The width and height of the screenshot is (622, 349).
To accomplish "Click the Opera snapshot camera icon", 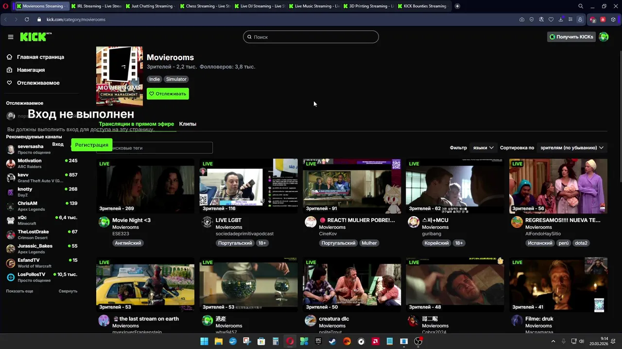I will point(522,19).
